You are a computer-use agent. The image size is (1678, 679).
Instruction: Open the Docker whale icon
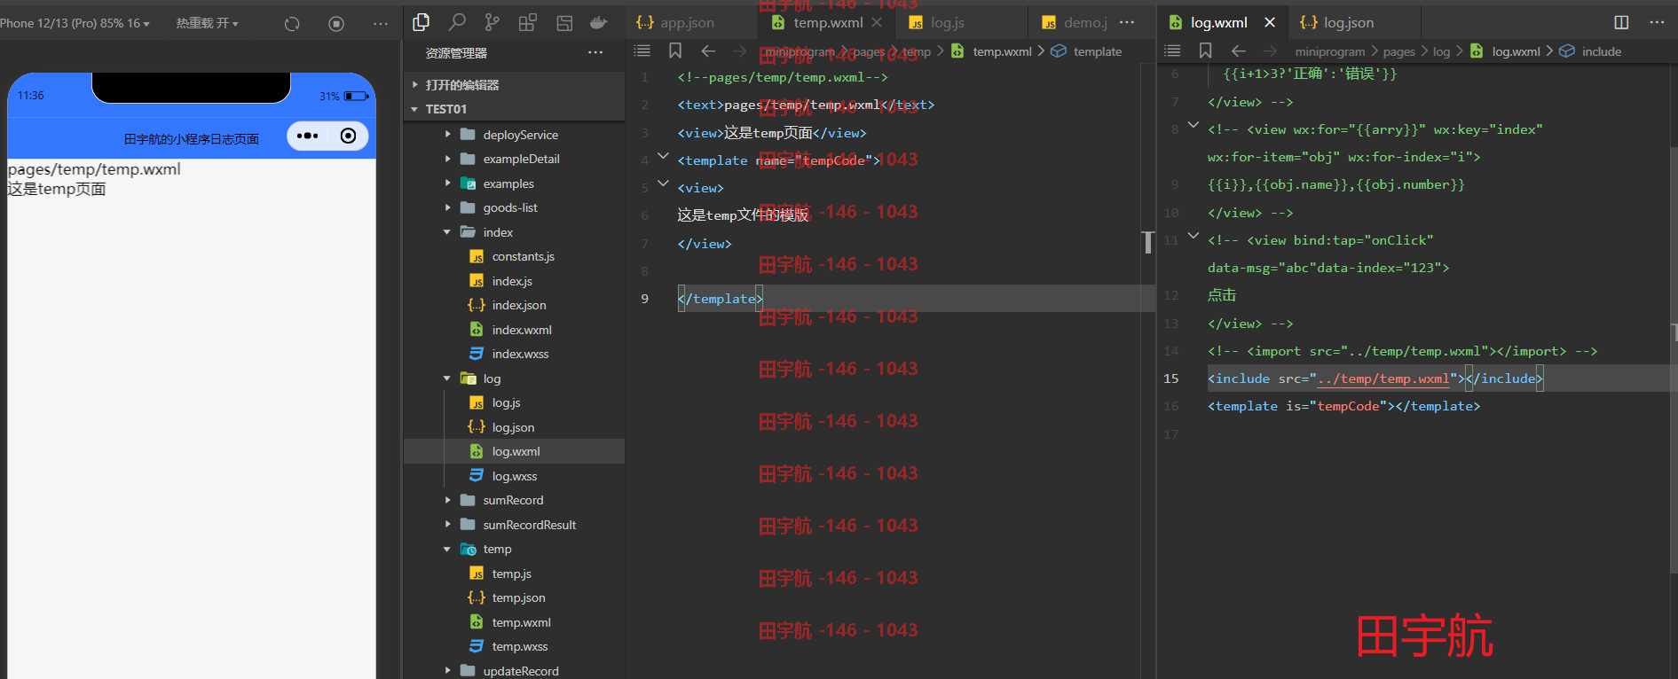tap(599, 23)
